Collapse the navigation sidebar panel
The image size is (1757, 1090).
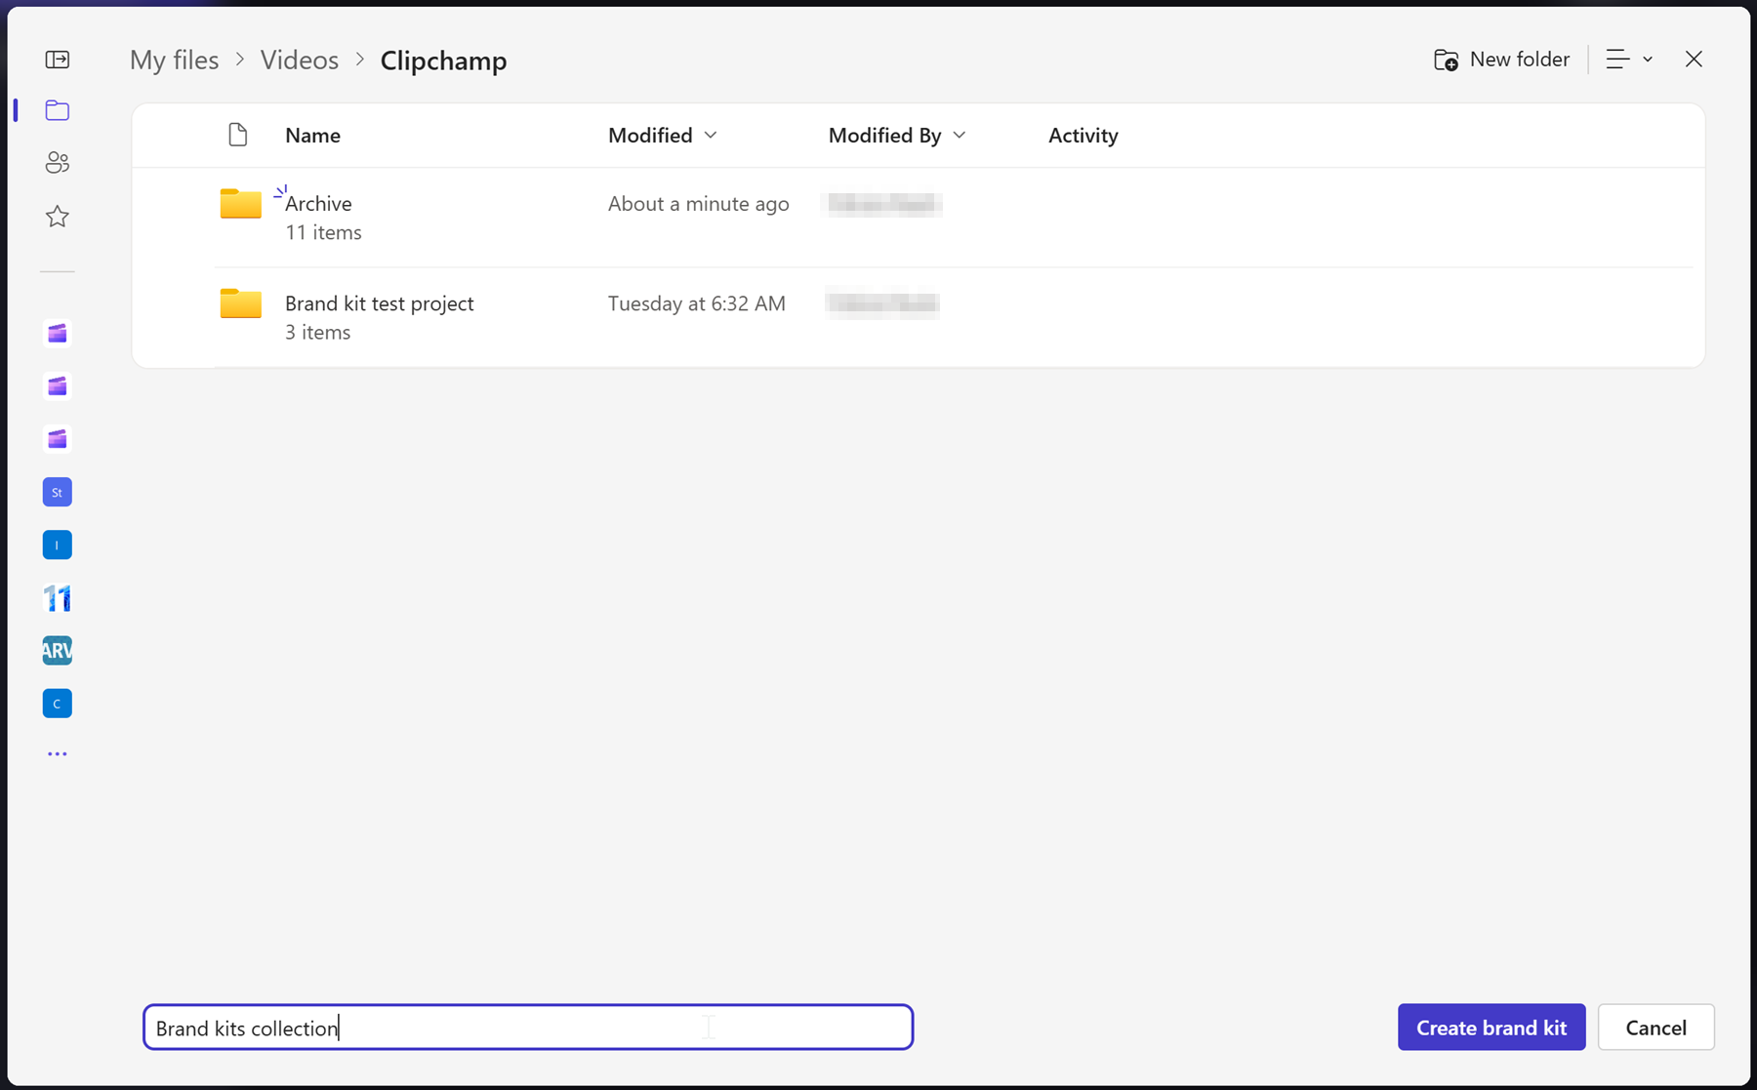pyautogui.click(x=58, y=60)
